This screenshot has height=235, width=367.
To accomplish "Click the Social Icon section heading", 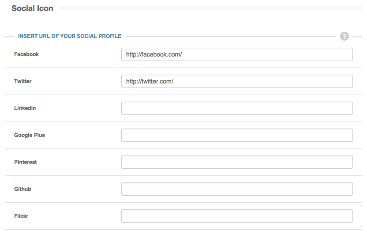I will click(x=32, y=8).
